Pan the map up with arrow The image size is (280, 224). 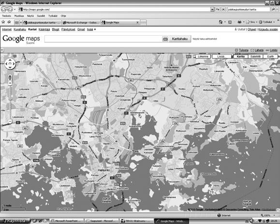10,60
